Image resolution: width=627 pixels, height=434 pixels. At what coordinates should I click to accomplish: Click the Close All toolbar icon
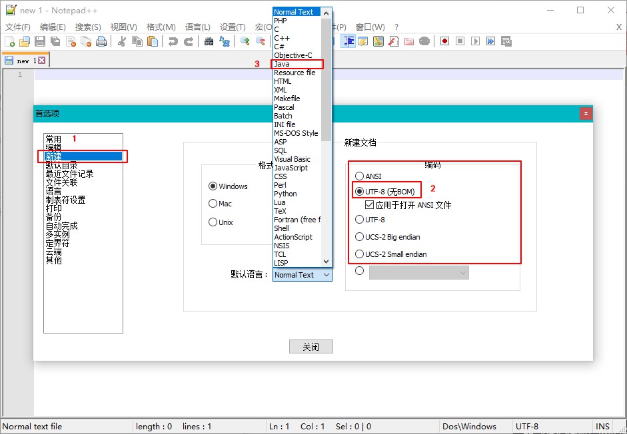[86, 41]
